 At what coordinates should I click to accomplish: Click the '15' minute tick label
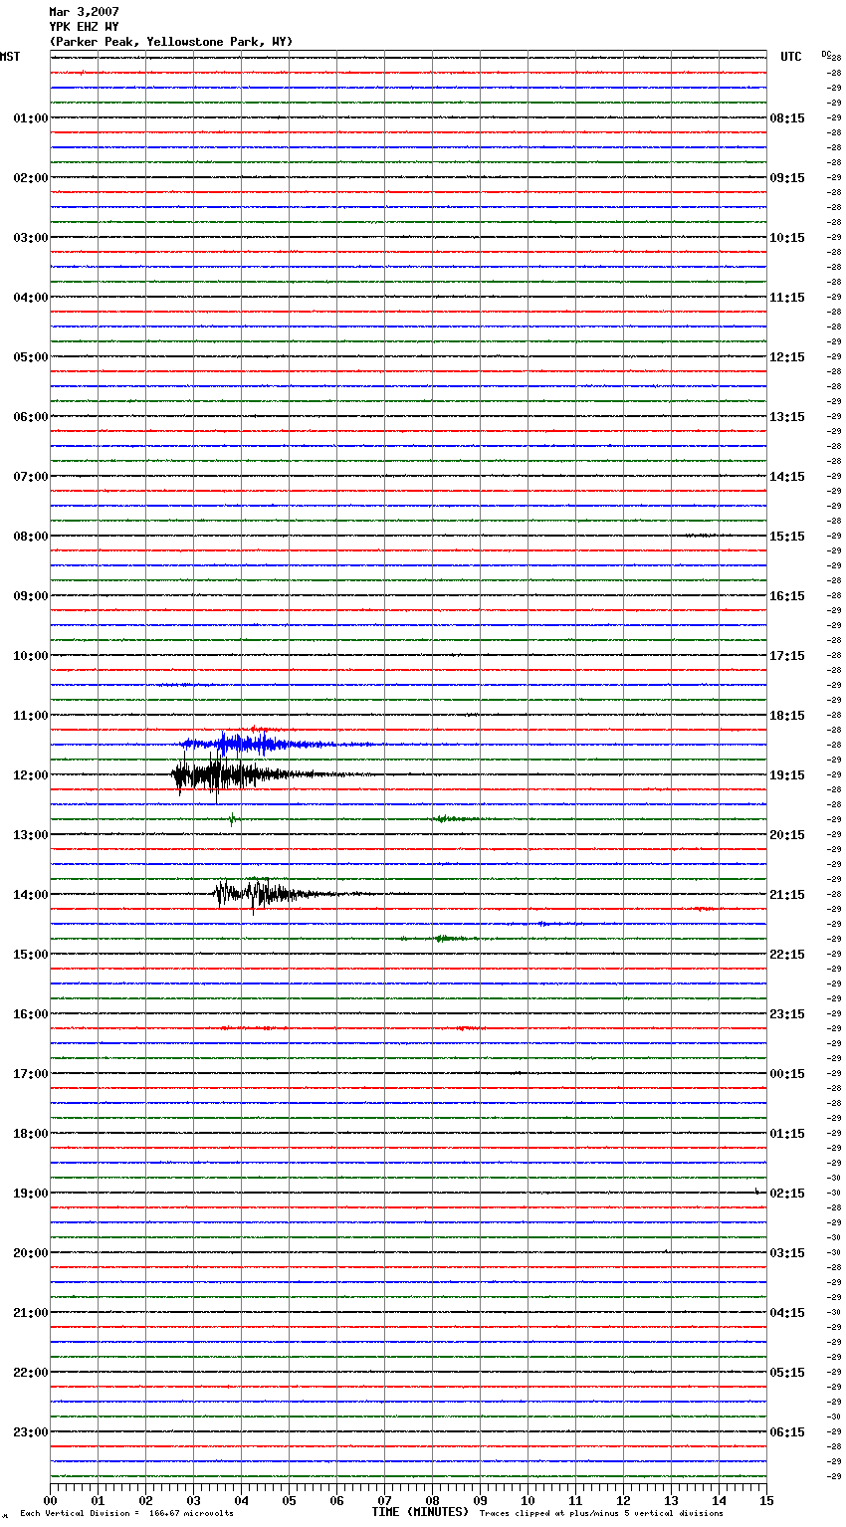click(x=766, y=1501)
